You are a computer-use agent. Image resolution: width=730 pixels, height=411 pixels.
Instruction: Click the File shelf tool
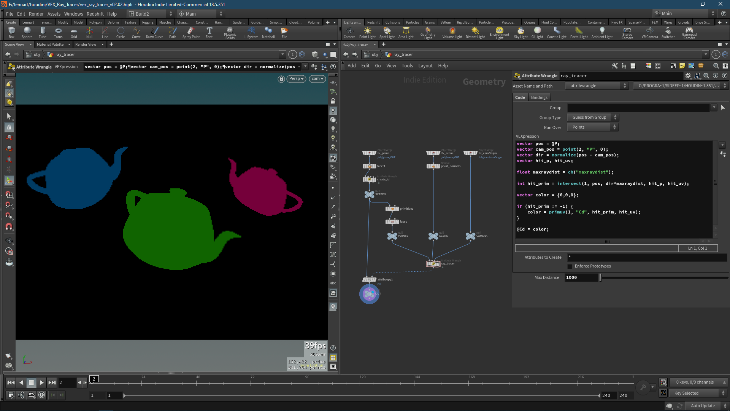(284, 33)
